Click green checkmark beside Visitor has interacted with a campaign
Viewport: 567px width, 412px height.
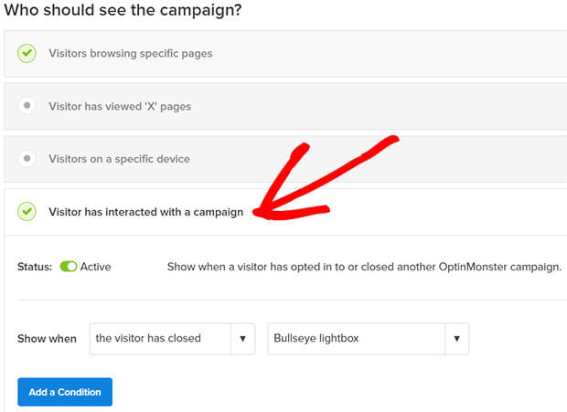click(x=27, y=212)
